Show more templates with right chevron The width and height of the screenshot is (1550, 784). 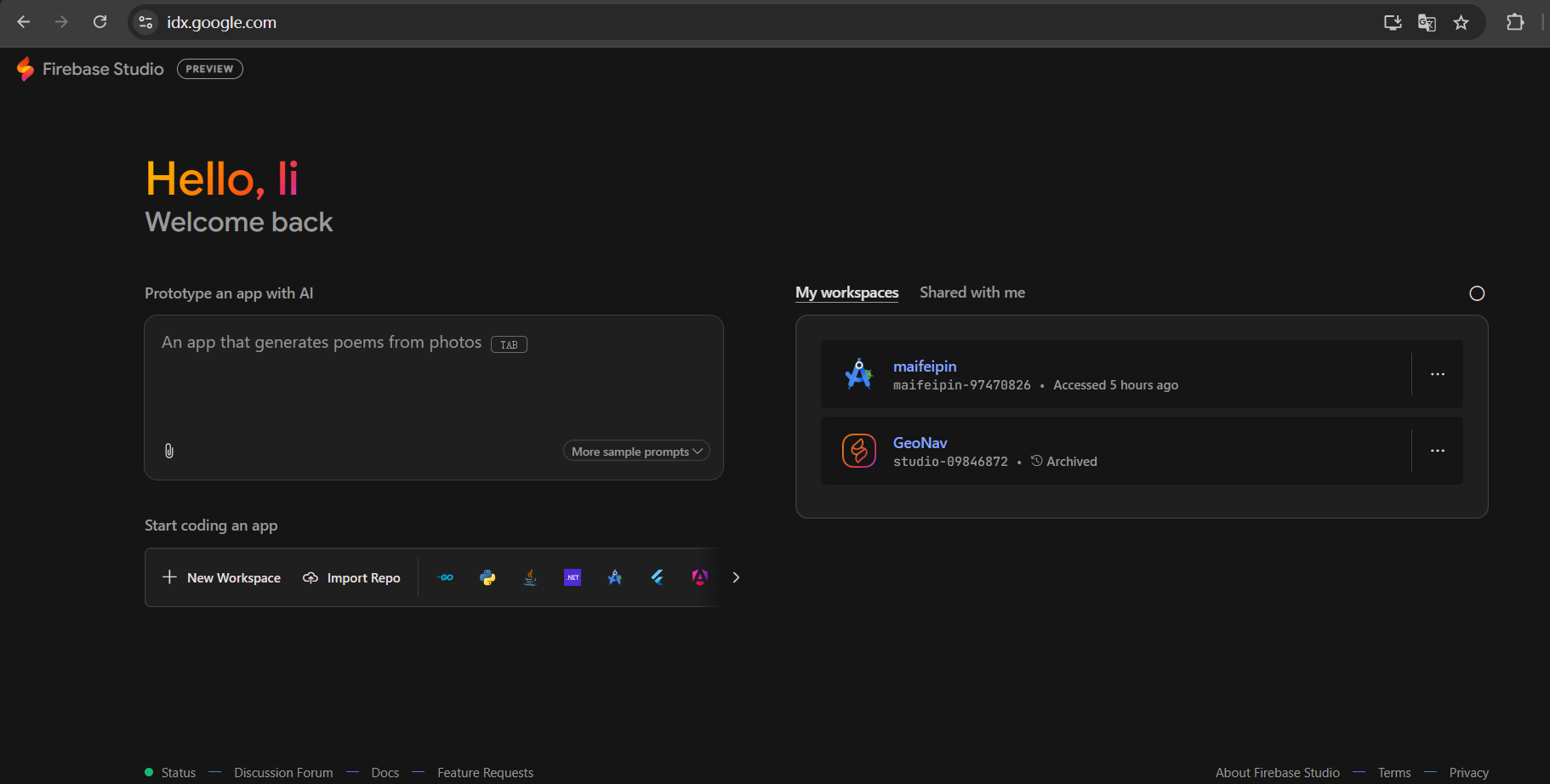[736, 577]
